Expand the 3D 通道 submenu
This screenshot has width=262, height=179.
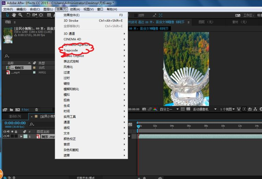91,34
